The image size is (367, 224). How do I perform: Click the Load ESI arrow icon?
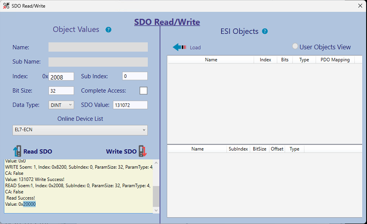pyautogui.click(x=180, y=47)
